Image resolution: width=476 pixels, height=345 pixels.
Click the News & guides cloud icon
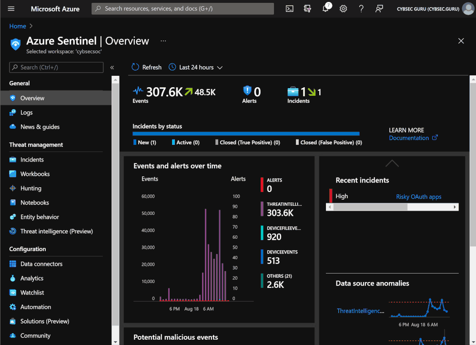click(x=13, y=127)
